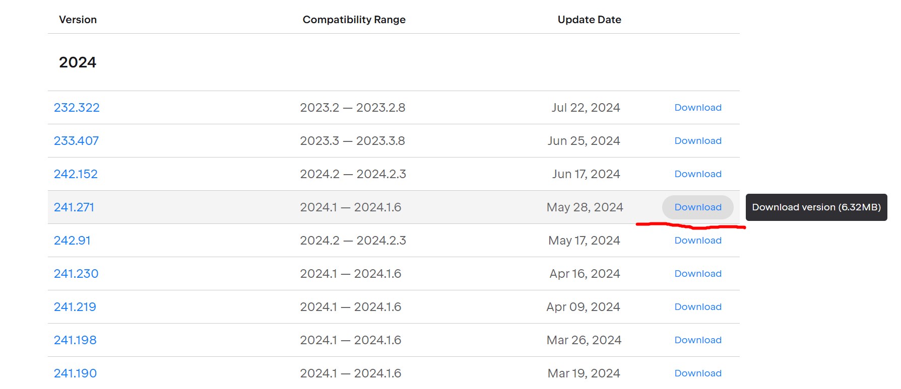Download the Jun 25, 2024 release
The height and width of the screenshot is (389, 901).
point(698,141)
